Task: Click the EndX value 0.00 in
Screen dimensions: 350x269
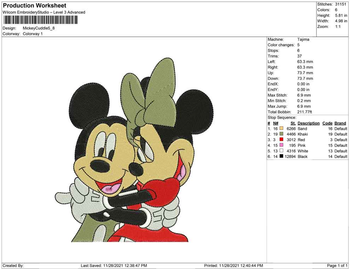Action: click(x=303, y=84)
